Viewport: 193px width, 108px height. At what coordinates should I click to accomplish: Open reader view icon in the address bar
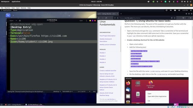click(x=172, y=18)
